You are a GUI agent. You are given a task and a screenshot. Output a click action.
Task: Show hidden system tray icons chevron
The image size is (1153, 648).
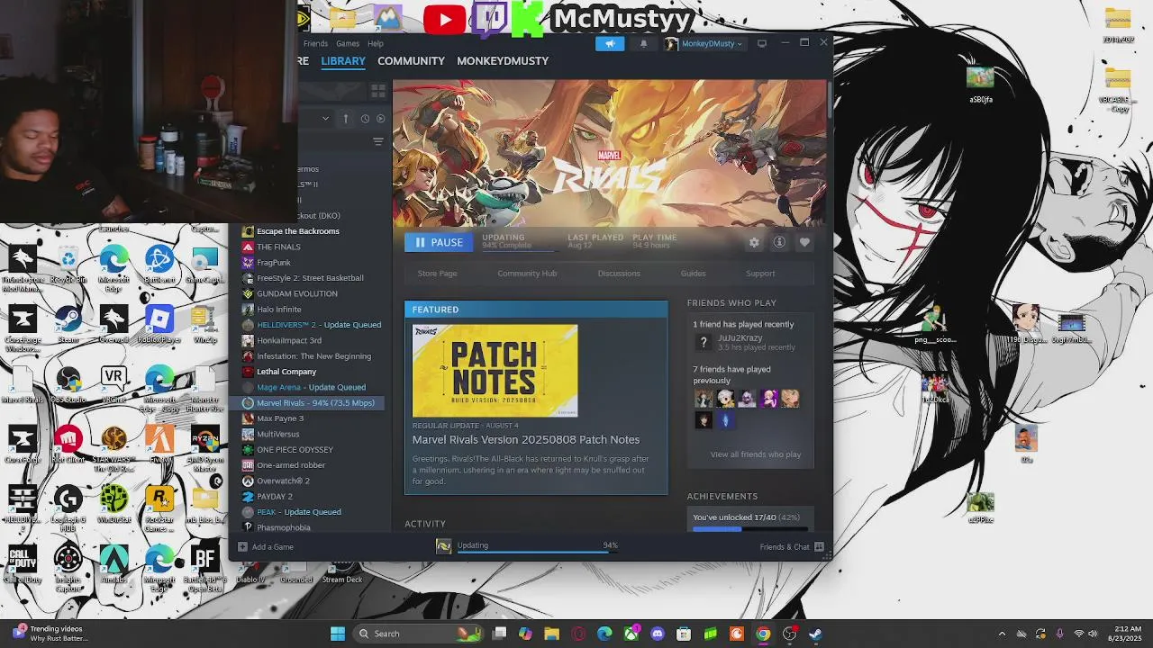pyautogui.click(x=1002, y=634)
